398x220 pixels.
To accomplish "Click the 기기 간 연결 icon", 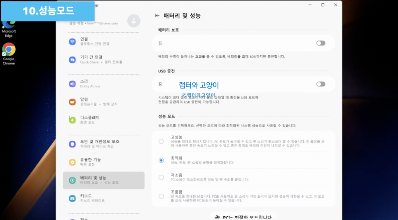I will (73, 60).
